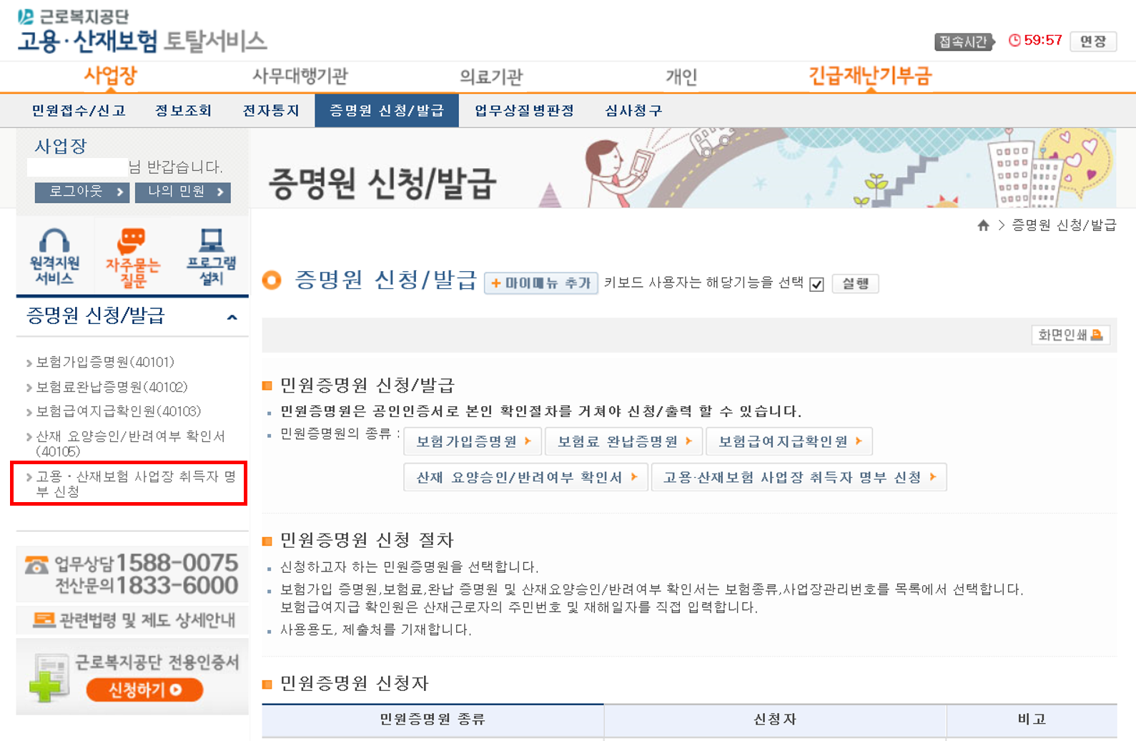Click 보험가입증명원 button in content area

point(473,441)
